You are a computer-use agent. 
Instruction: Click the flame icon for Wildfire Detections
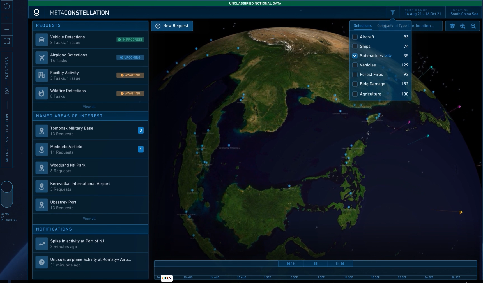click(42, 93)
